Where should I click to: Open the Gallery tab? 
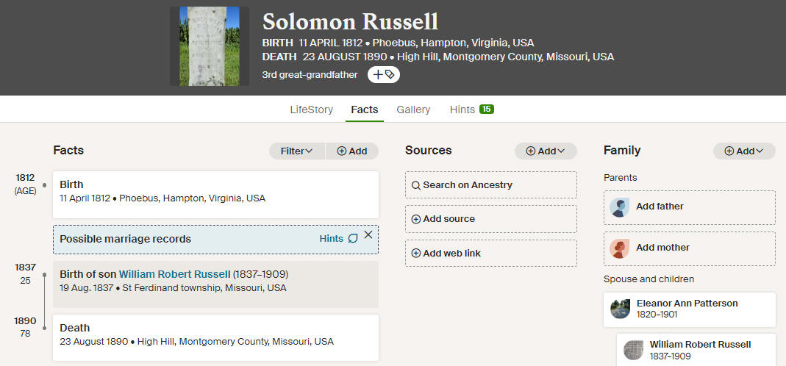click(x=413, y=110)
